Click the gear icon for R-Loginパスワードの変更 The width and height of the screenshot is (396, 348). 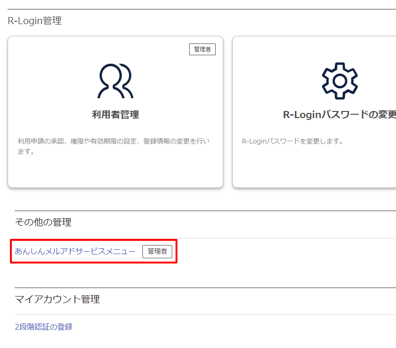tap(340, 81)
